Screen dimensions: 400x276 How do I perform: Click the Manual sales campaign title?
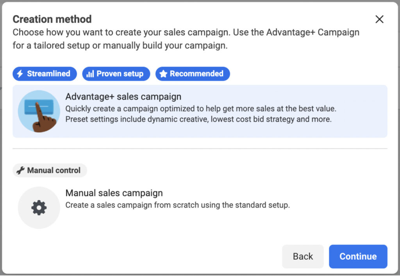tap(114, 193)
